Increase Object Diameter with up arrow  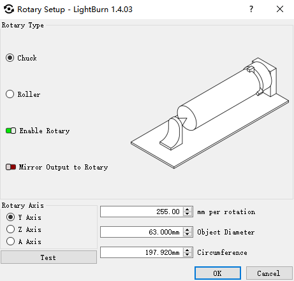point(187,229)
